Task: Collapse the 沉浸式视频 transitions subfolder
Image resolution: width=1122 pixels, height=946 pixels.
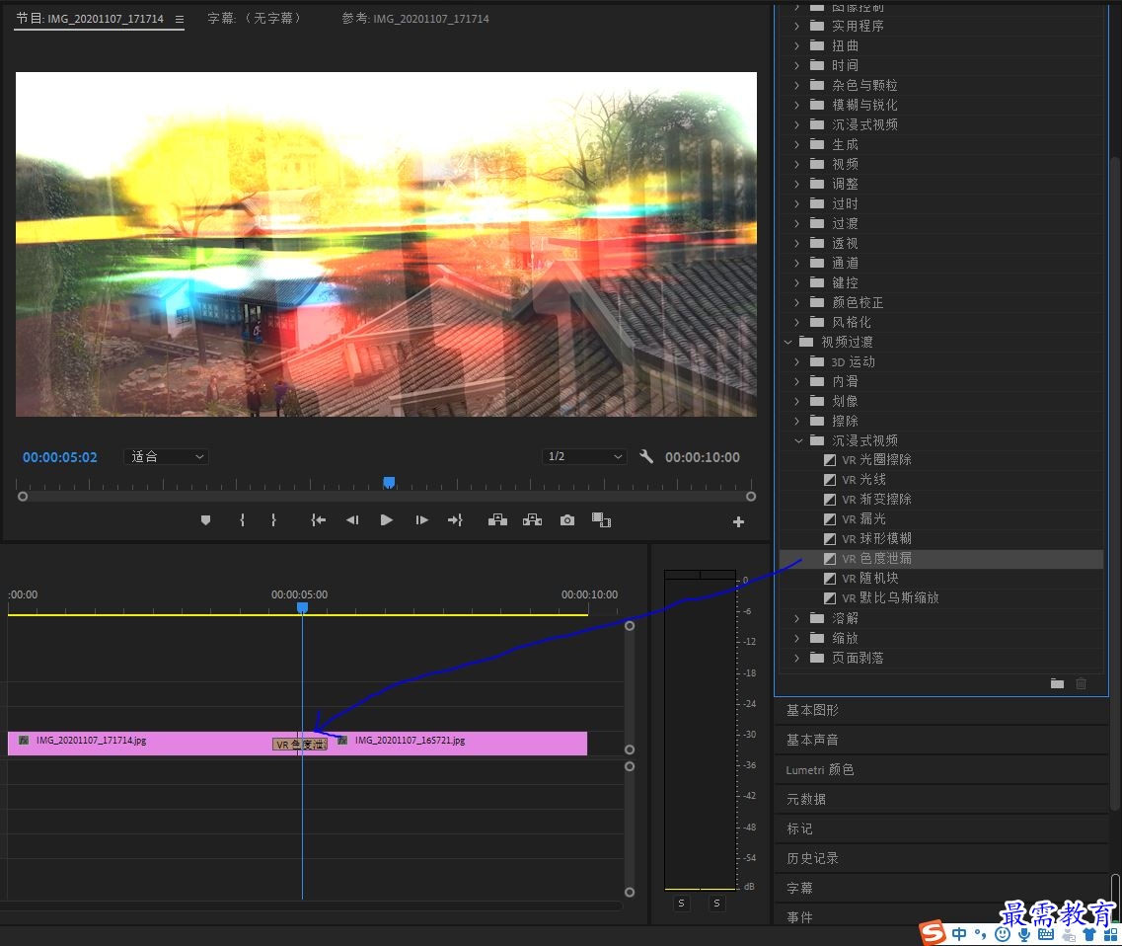Action: (798, 440)
